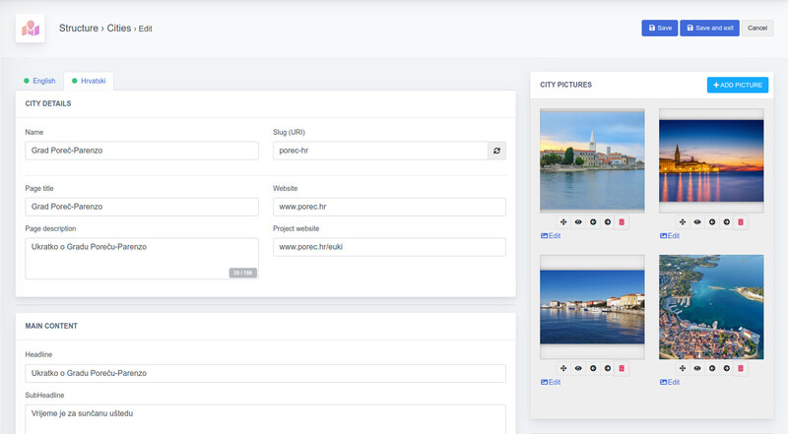Delete the sunset city picture
This screenshot has width=788, height=434.
coord(741,222)
